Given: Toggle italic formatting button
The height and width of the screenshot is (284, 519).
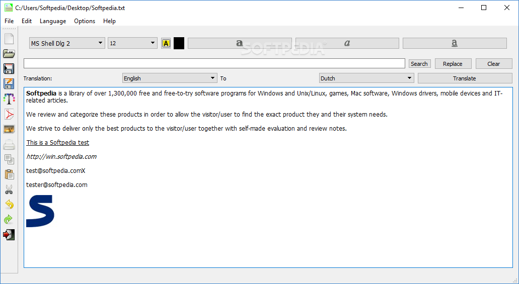Looking at the screenshot, I should pyautogui.click(x=347, y=43).
